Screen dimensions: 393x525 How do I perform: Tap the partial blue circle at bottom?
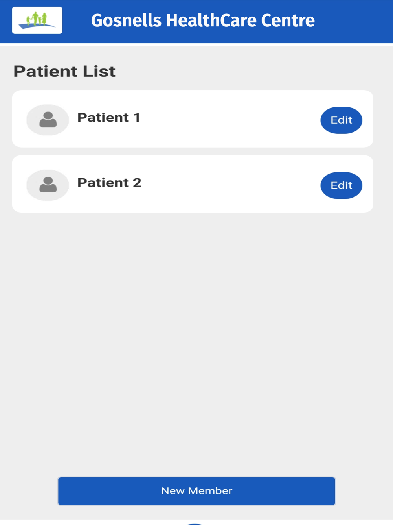(x=195, y=524)
